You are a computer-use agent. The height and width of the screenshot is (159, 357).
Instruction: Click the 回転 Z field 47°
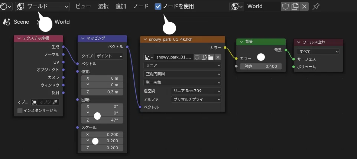coord(102,120)
